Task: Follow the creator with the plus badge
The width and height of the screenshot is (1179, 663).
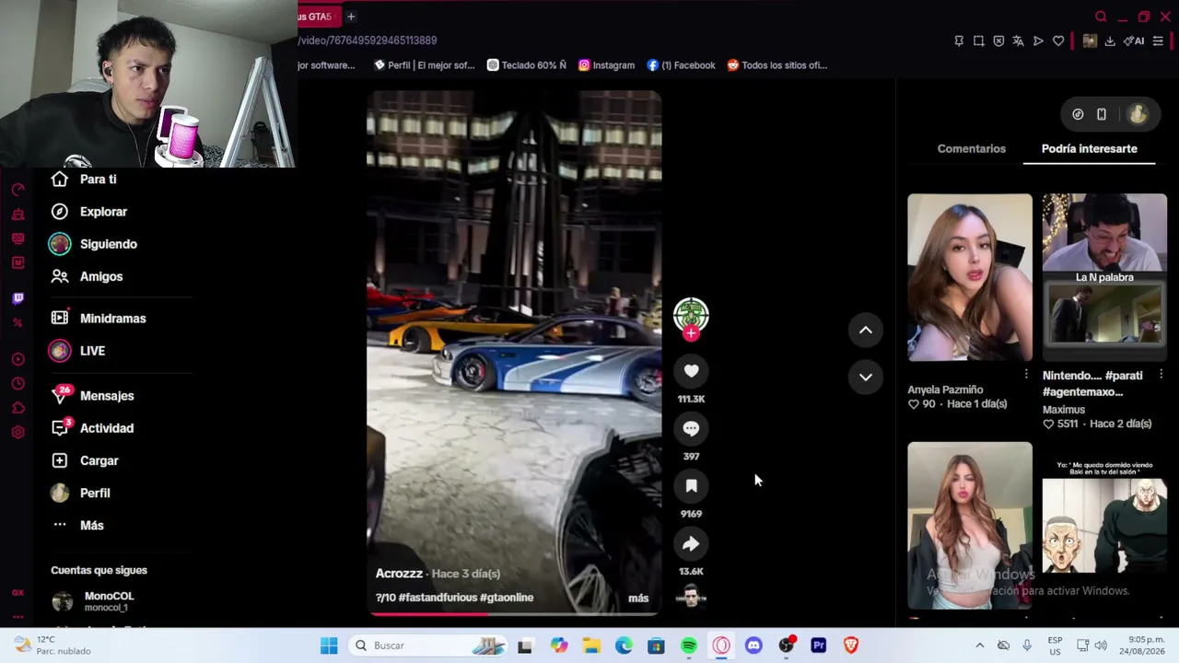Action: click(x=691, y=333)
